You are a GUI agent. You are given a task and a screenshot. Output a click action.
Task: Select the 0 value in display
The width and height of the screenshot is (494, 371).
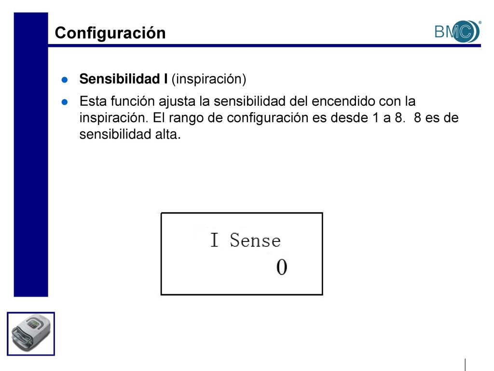tap(282, 267)
